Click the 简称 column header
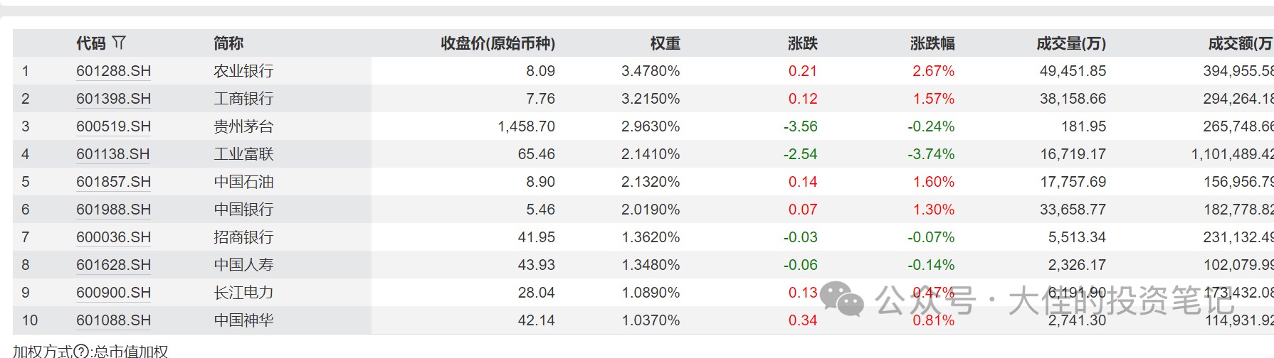The height and width of the screenshot is (358, 1274). [228, 43]
